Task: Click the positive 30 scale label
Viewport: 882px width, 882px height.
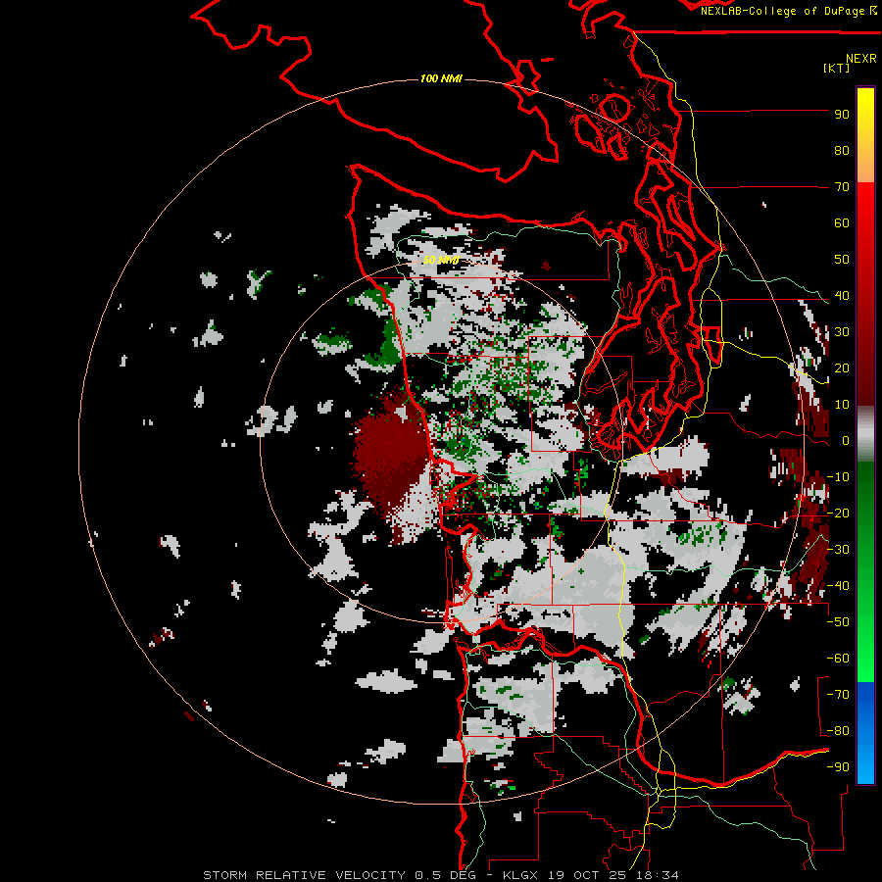Action: [x=842, y=332]
